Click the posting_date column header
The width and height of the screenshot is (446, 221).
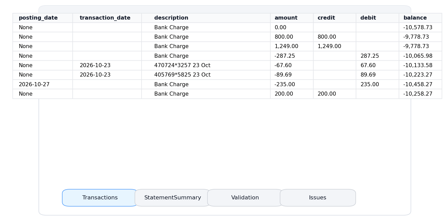(43, 18)
